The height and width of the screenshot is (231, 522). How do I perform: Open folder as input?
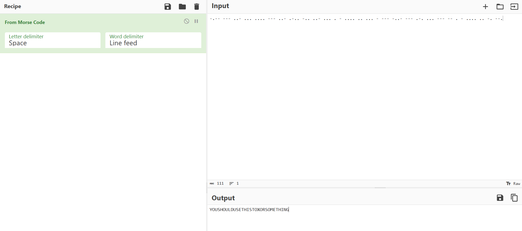[500, 7]
